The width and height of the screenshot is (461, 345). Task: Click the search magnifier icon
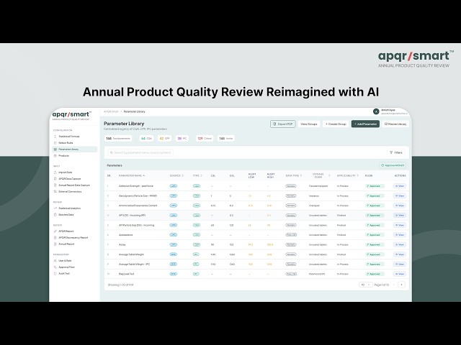[x=112, y=152]
